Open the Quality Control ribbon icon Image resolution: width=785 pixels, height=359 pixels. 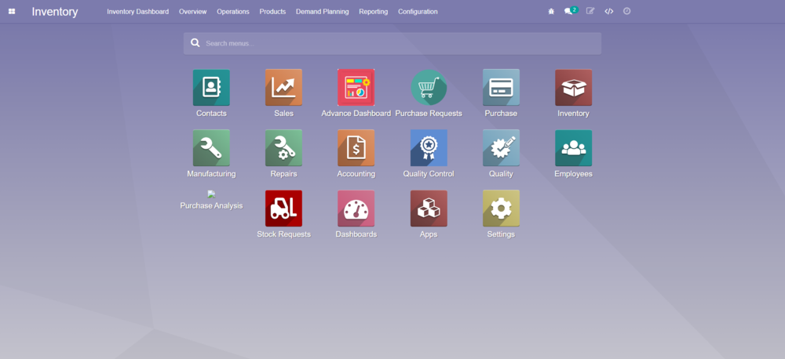[x=429, y=148]
